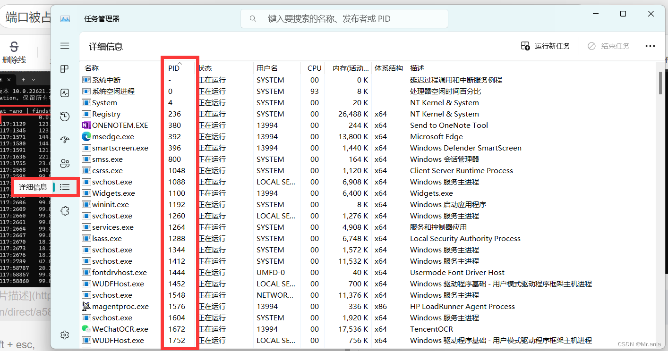Click the End task button
The height and width of the screenshot is (351, 668).
[x=609, y=46]
